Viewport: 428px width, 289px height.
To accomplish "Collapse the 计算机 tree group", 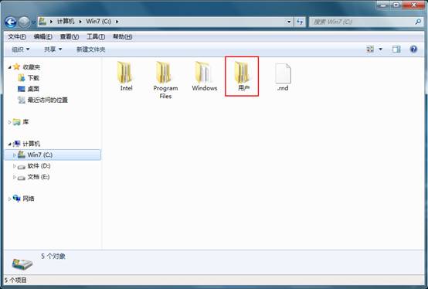I will pyautogui.click(x=10, y=144).
